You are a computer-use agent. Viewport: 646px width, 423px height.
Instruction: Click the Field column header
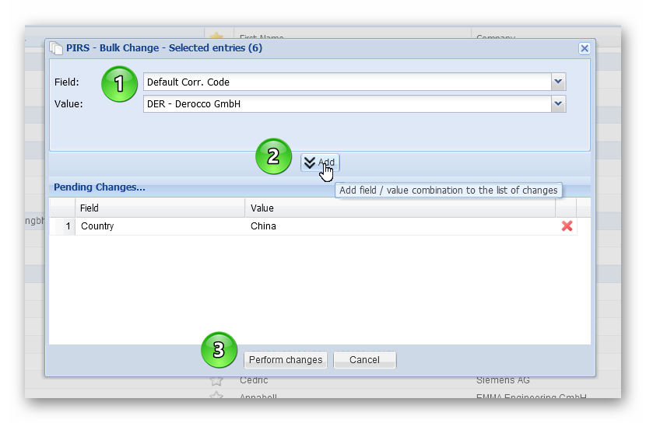coord(160,208)
